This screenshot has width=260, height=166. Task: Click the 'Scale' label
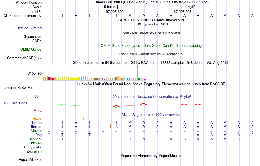click(x=37, y=7)
